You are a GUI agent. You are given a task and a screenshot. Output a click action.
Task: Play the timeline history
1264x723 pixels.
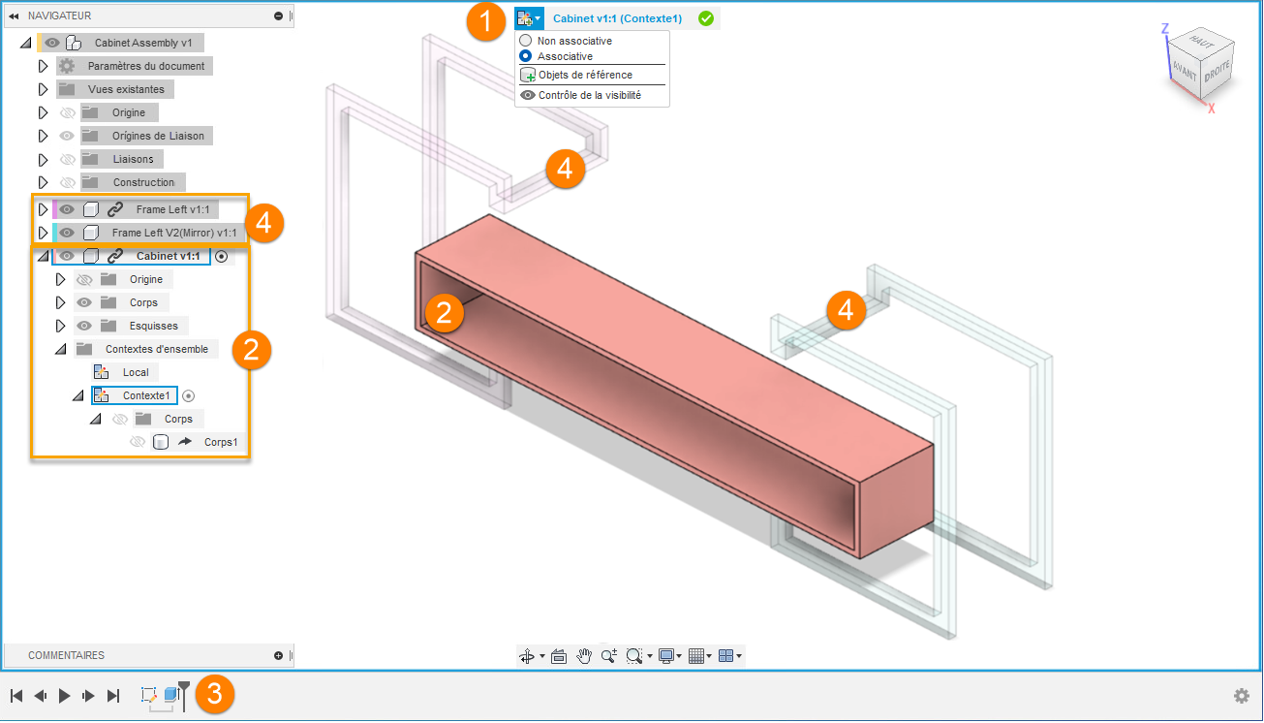(65, 696)
